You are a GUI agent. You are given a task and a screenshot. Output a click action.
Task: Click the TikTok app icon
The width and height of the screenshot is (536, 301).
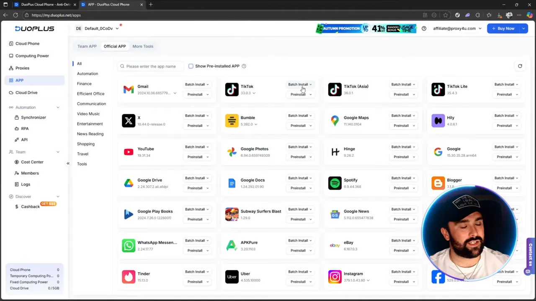point(232,89)
